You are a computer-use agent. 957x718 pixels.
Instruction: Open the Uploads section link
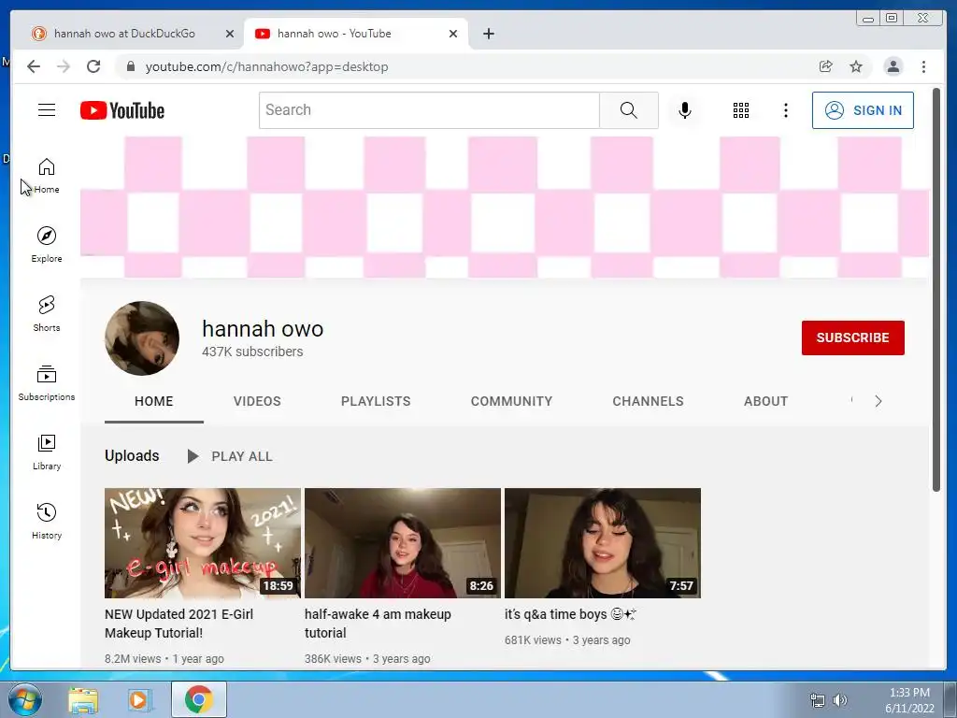click(x=132, y=456)
